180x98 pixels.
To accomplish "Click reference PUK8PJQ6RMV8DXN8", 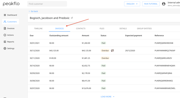I will tap(164, 43).
